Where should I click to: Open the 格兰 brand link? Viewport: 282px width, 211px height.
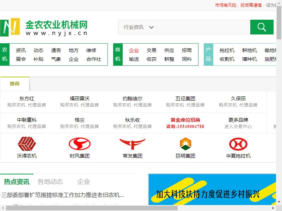(x=80, y=120)
